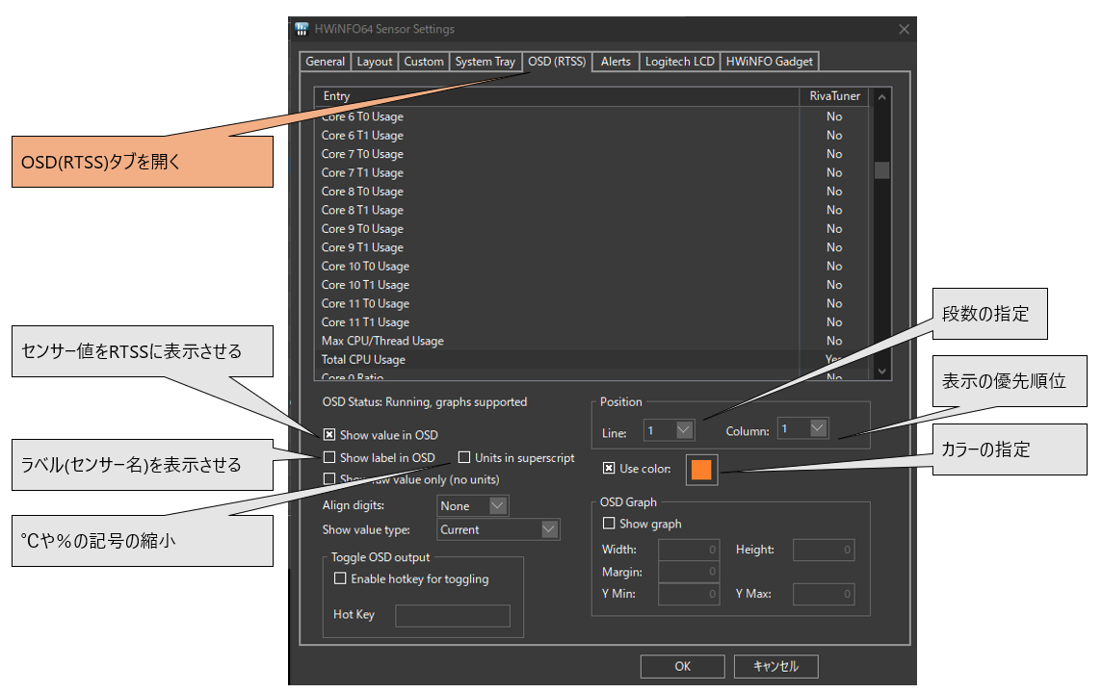Click the sensor list scrollbar thumb
1102x693 pixels.
tap(882, 170)
